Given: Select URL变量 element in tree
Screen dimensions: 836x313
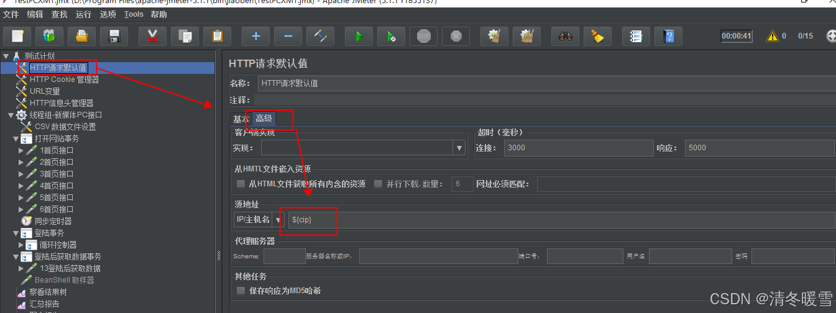Looking at the screenshot, I should [45, 91].
